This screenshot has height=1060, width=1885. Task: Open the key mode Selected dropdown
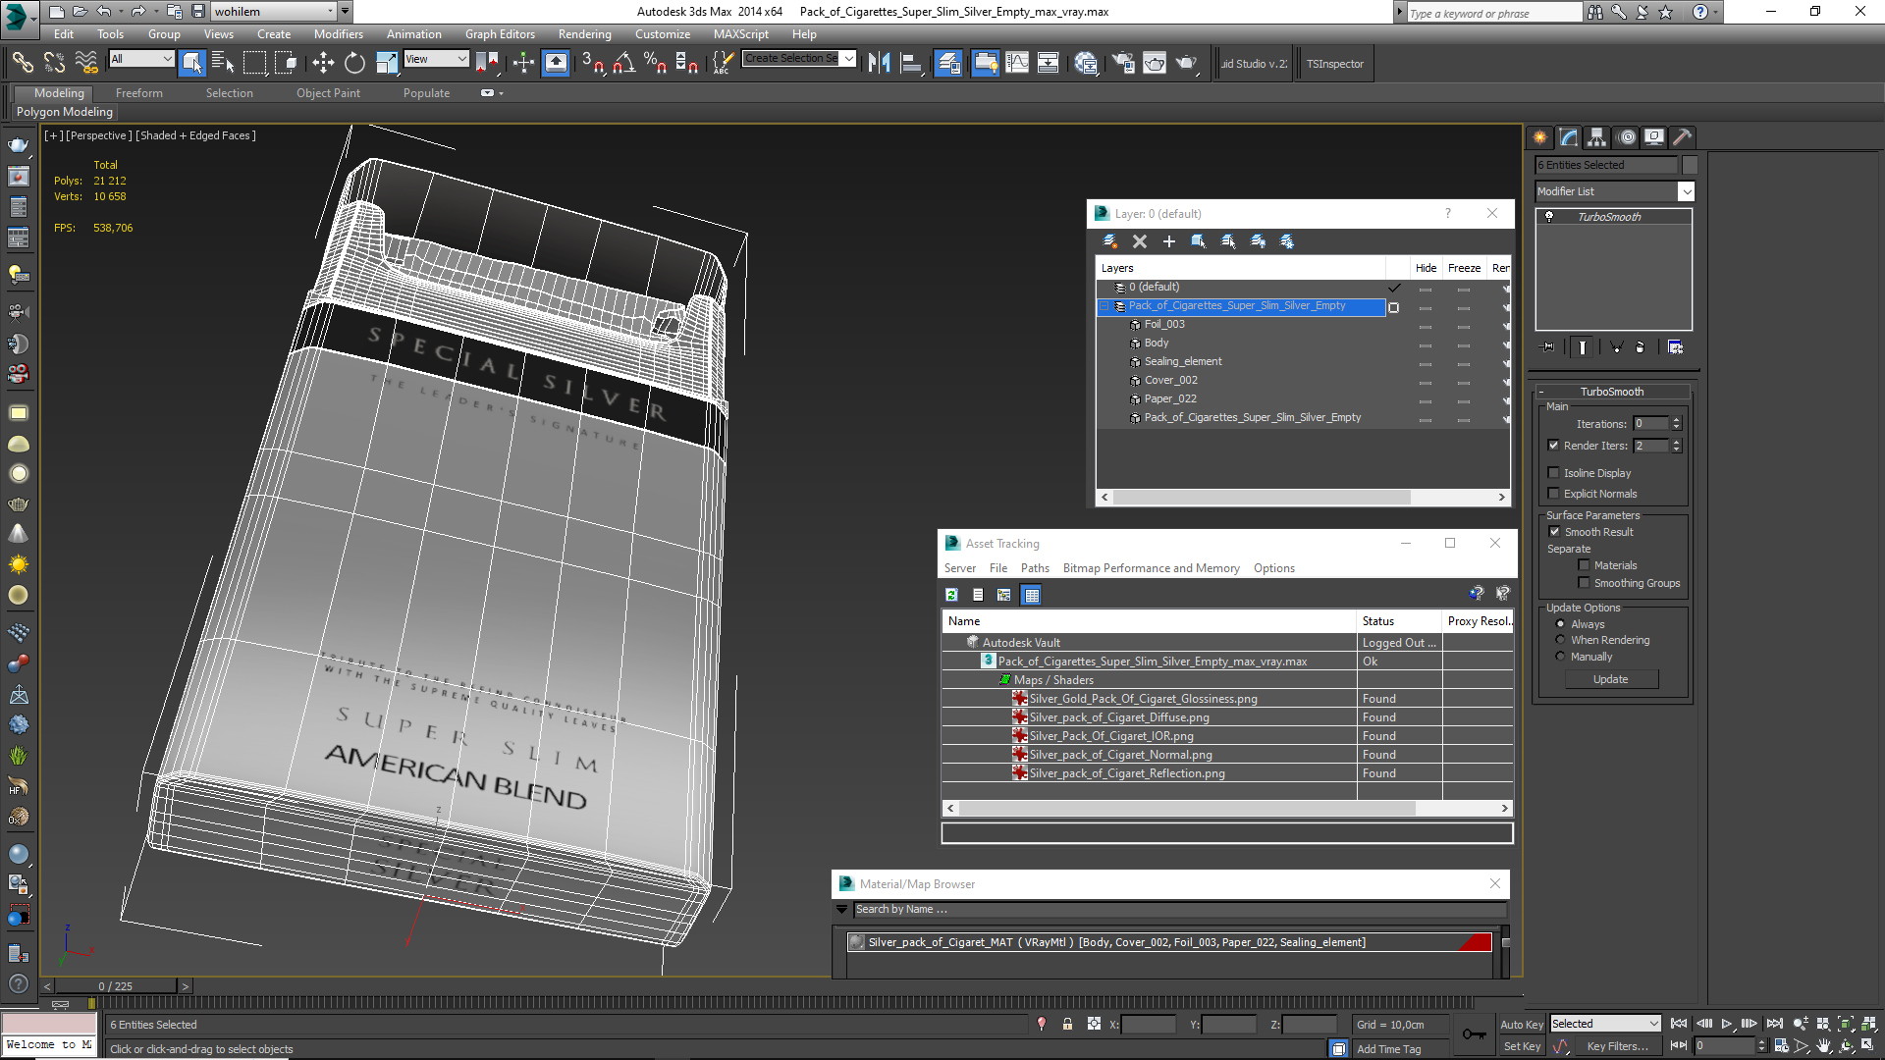(x=1605, y=1024)
